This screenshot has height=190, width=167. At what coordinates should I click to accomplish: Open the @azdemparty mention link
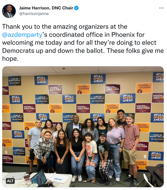pos(22,35)
